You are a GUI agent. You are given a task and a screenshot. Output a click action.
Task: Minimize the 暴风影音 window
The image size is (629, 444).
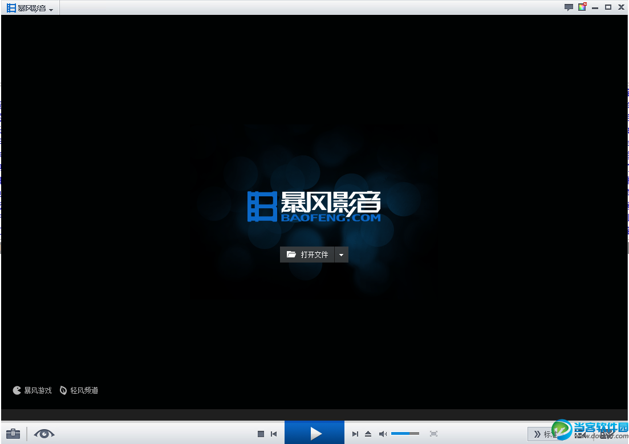coord(595,7)
